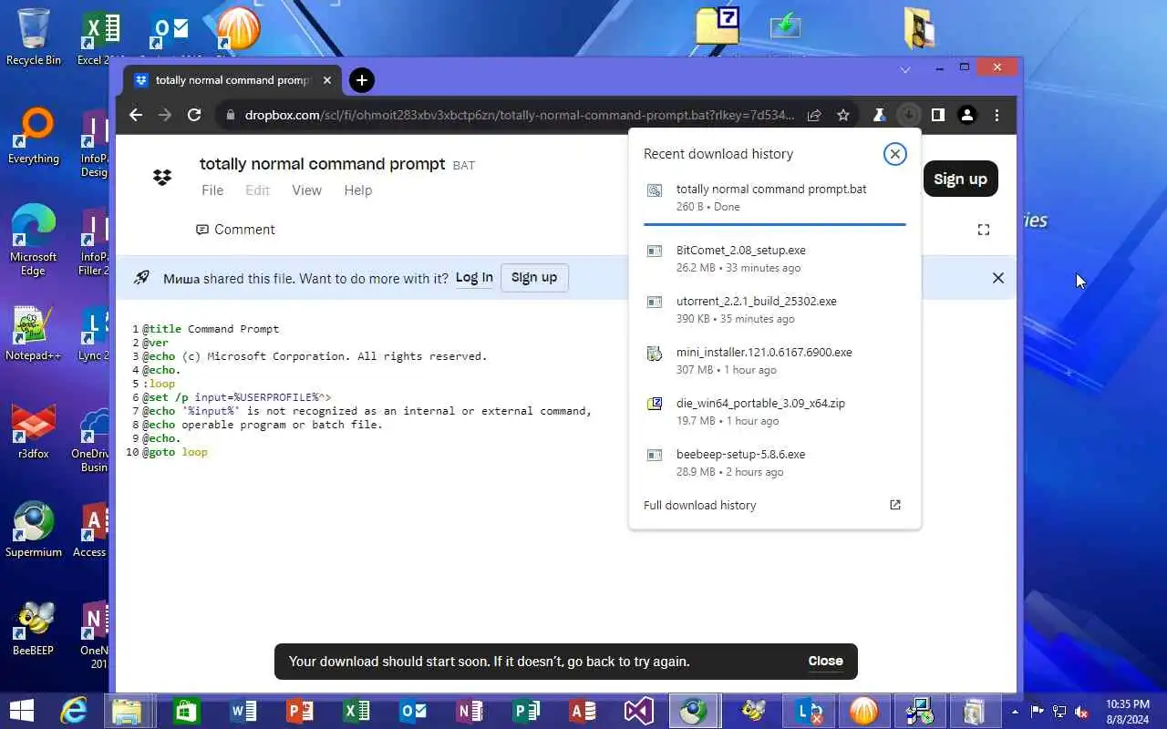This screenshot has height=729, width=1167.
Task: Open BeeBEEP from the taskbar
Action: [753, 711]
